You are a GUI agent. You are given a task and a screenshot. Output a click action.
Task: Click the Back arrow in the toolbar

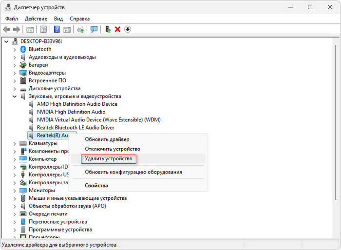7,29
